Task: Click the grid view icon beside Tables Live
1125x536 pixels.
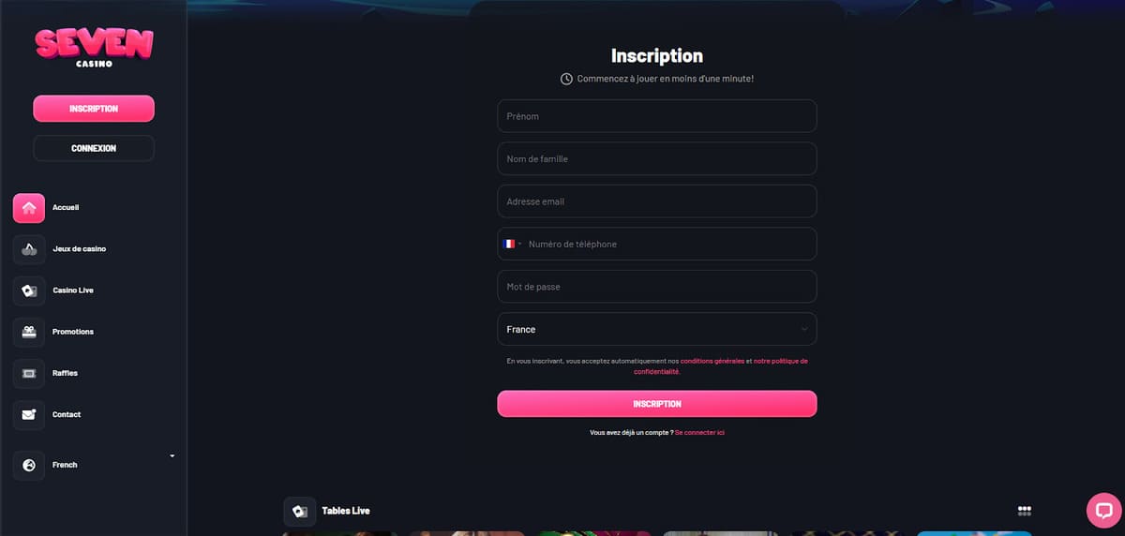Action: click(1025, 511)
